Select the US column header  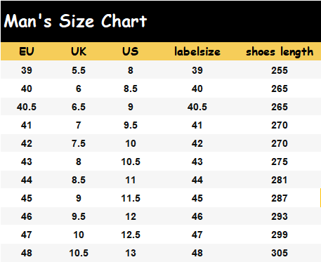[x=131, y=51]
